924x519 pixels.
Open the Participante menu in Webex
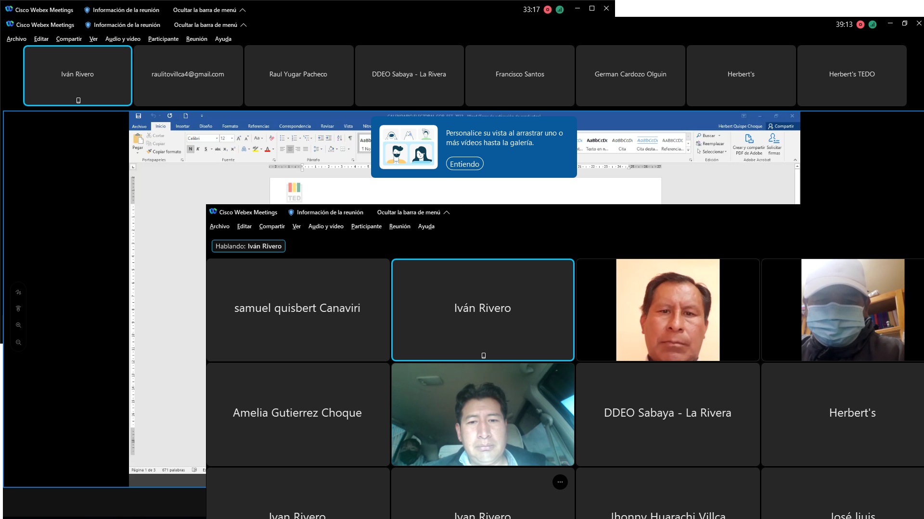click(163, 39)
